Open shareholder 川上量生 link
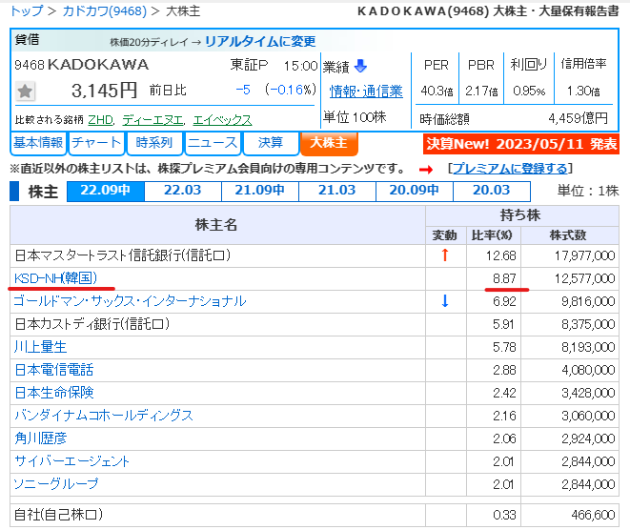 point(40,347)
